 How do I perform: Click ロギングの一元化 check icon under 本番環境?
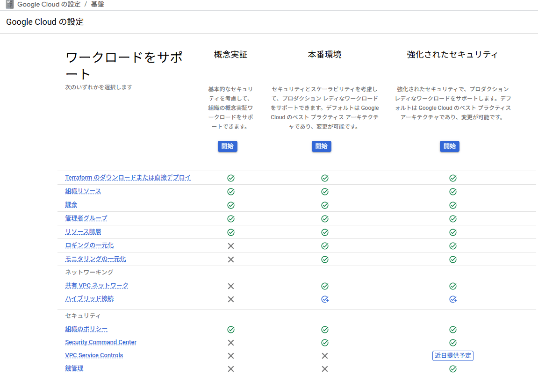[x=324, y=246]
